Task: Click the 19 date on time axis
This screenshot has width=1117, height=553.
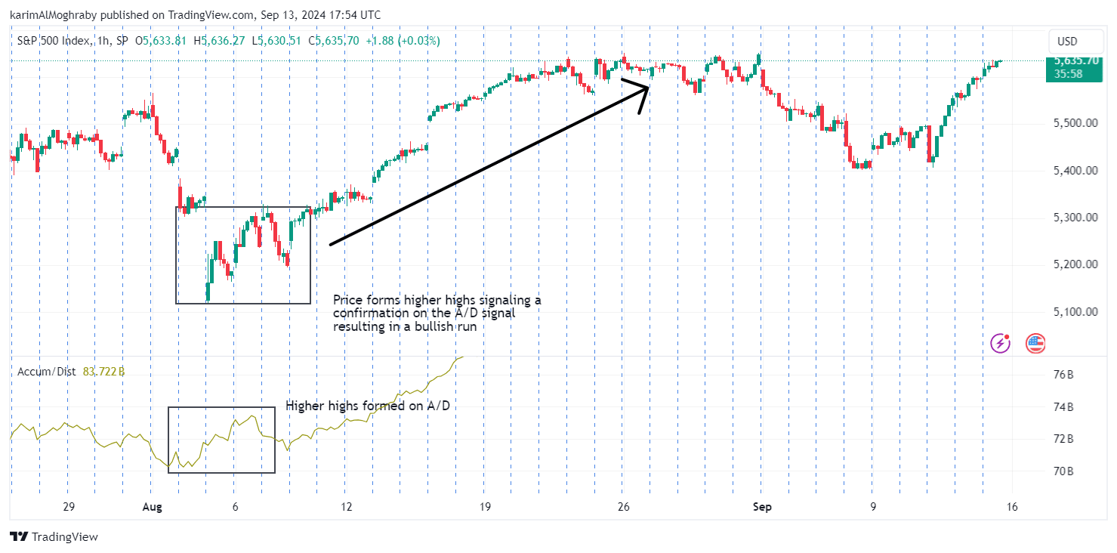Action: 484,507
